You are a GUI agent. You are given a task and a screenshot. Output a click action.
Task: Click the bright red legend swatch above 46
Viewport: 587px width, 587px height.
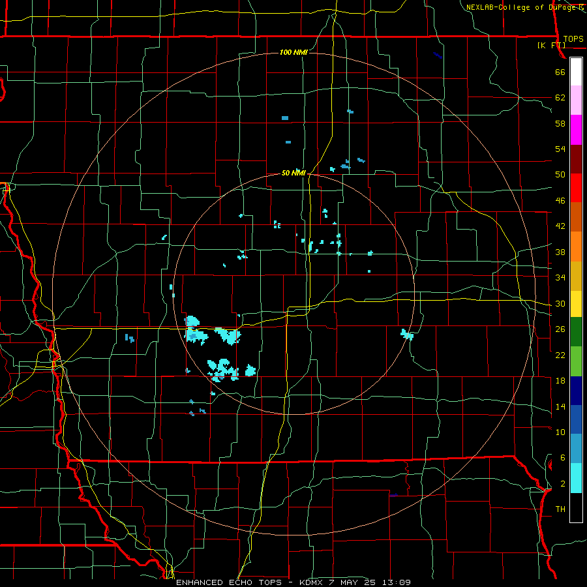pyautogui.click(x=576, y=188)
